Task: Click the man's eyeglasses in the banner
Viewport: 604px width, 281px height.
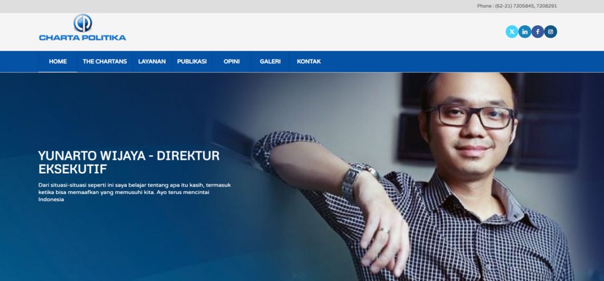Action: click(469, 115)
